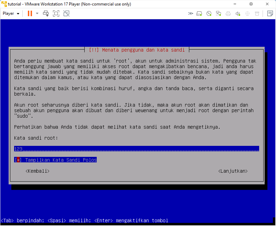Click the VMware app icon in the title bar
Viewport: 276px width, 226px height.
pyautogui.click(x=4, y=4)
